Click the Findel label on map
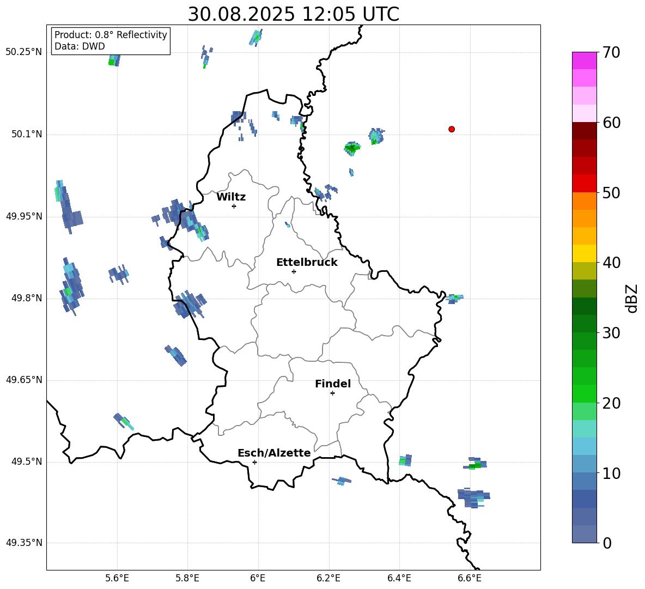 [333, 384]
